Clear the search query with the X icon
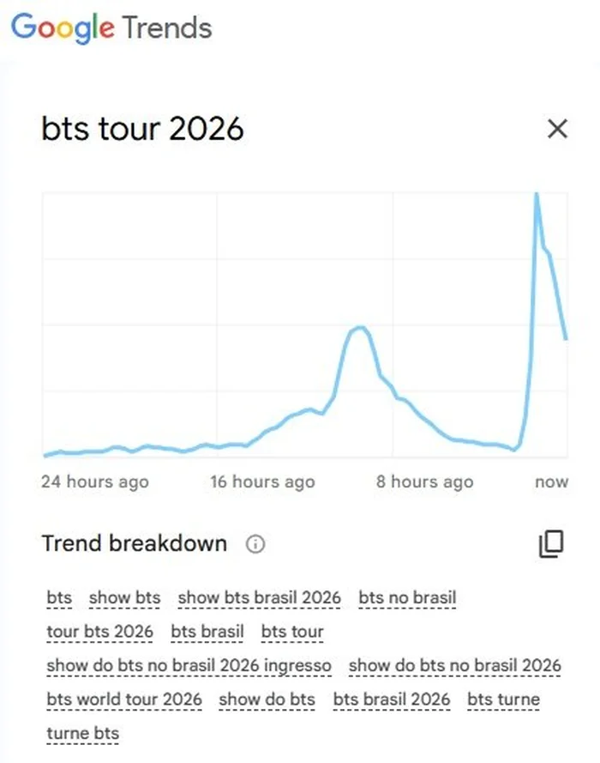 (x=558, y=128)
